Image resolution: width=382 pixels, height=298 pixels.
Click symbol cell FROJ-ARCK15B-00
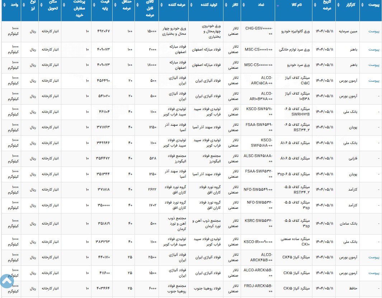coord(258,288)
